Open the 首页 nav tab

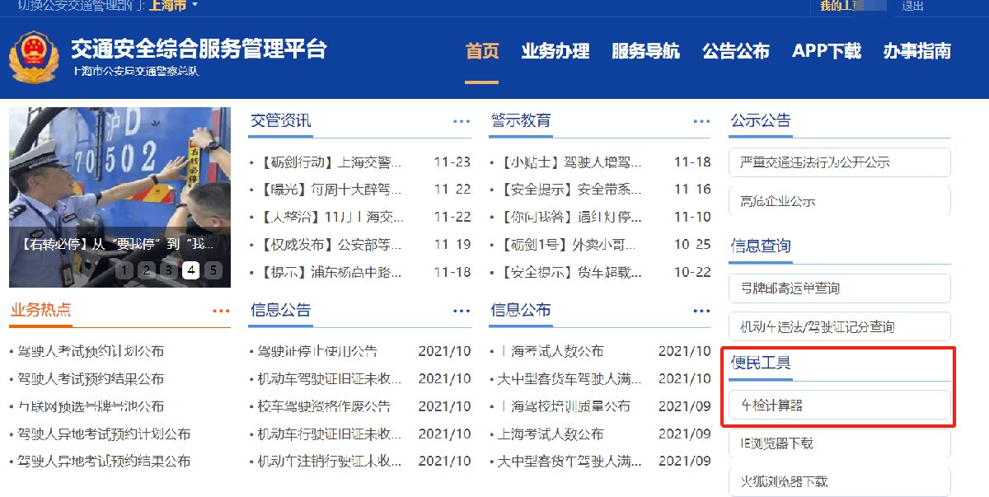(x=482, y=51)
